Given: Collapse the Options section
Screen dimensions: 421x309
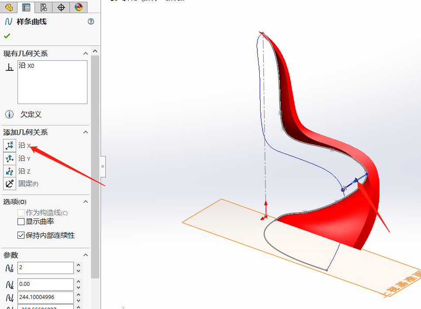Looking at the screenshot, I should pyautogui.click(x=86, y=201).
